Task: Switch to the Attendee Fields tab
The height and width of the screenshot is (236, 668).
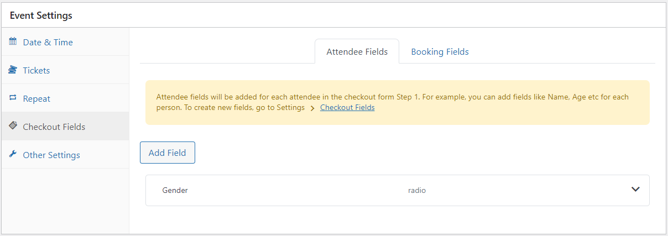Action: click(x=357, y=51)
